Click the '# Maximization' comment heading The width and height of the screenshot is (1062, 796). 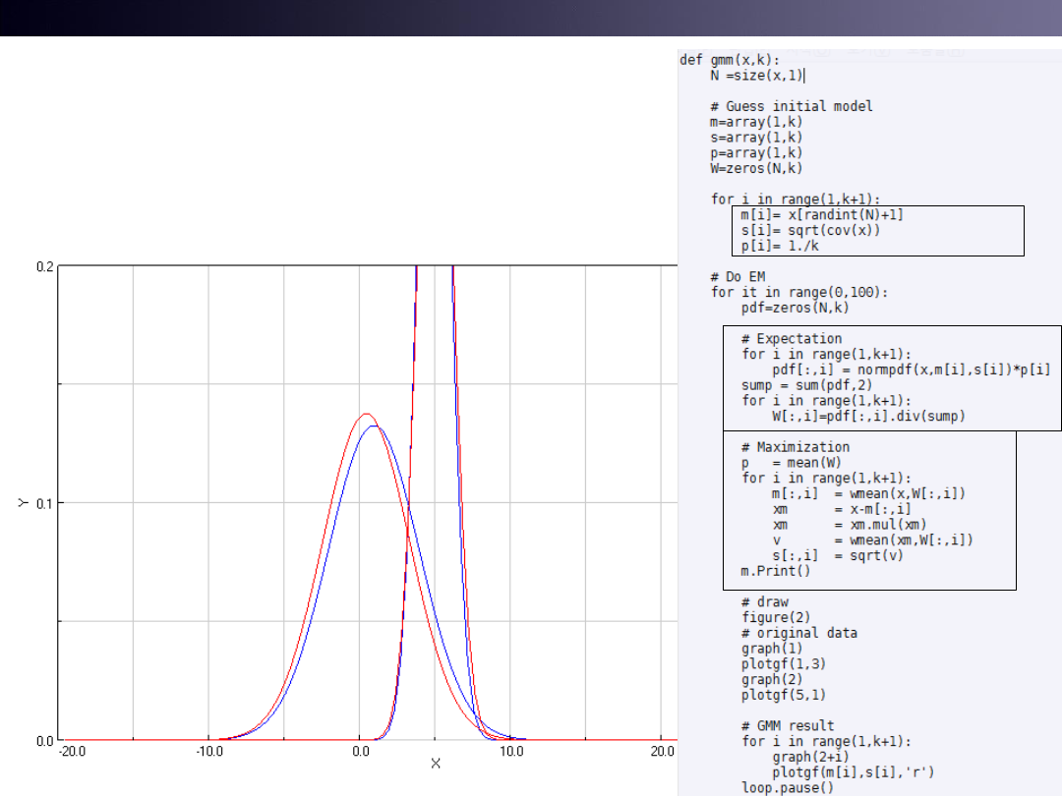(796, 447)
